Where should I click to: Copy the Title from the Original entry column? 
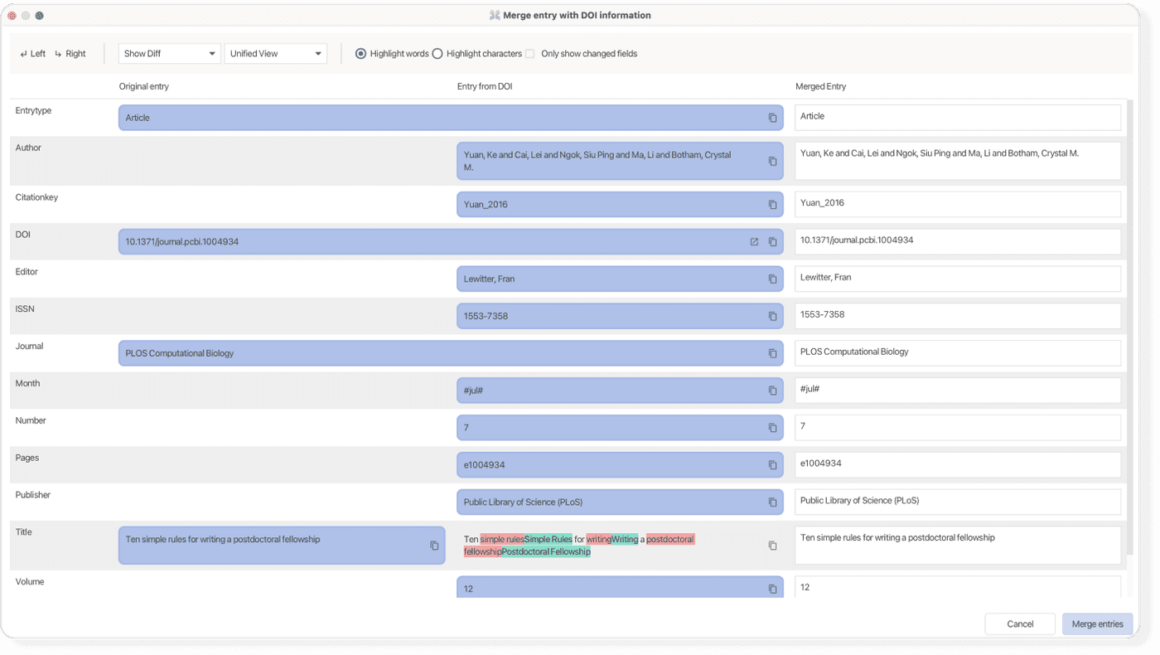pyautogui.click(x=434, y=546)
